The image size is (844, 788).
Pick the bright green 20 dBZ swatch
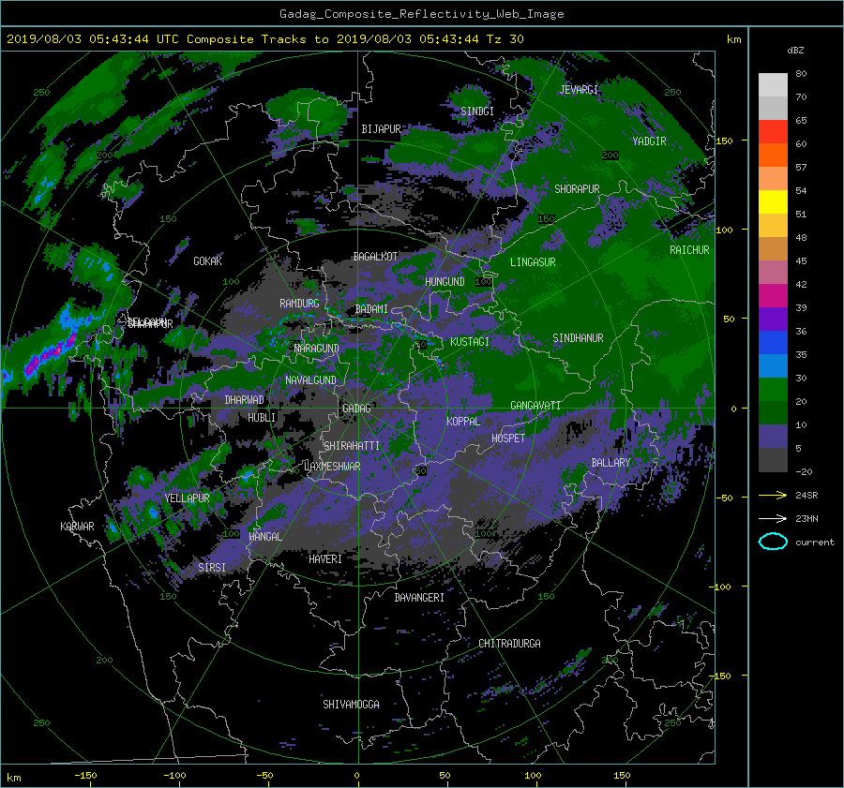[773, 390]
